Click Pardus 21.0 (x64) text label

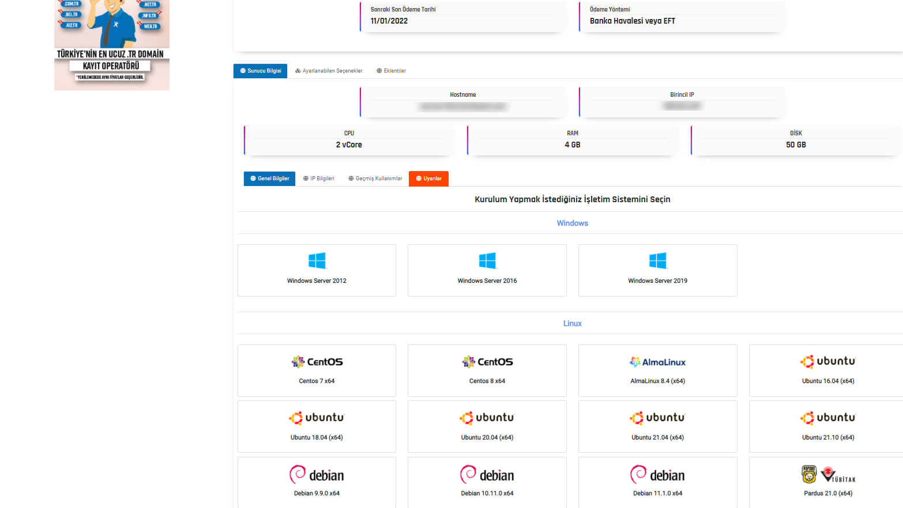tap(828, 494)
